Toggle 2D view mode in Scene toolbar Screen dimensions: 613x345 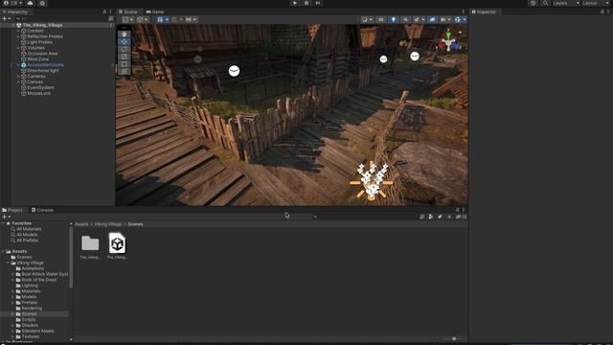click(x=381, y=19)
